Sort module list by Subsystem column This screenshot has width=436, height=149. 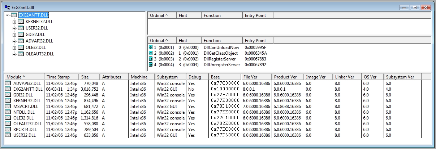point(170,77)
